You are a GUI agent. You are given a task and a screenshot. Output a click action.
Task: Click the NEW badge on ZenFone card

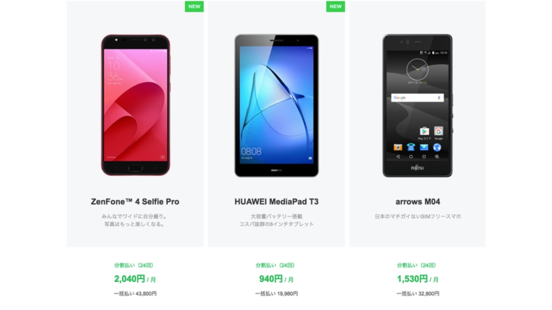point(194,6)
